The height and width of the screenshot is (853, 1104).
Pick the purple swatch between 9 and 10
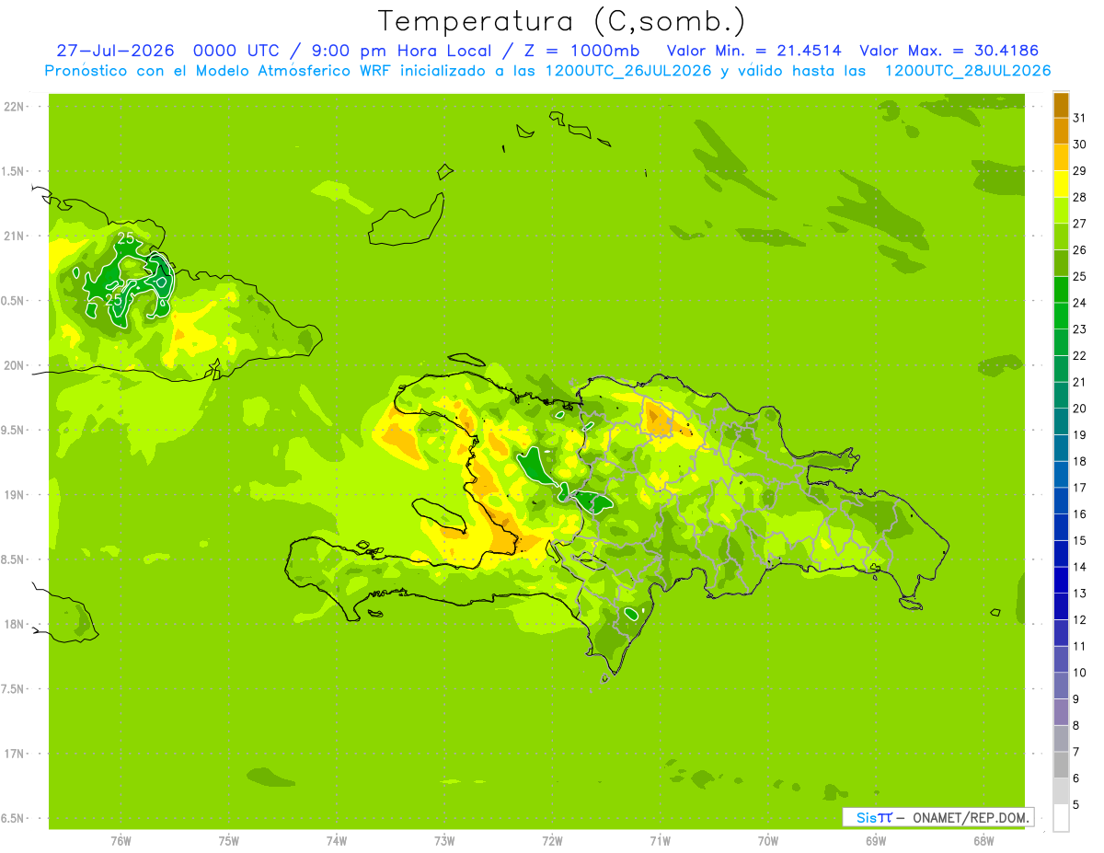pyautogui.click(x=1061, y=686)
